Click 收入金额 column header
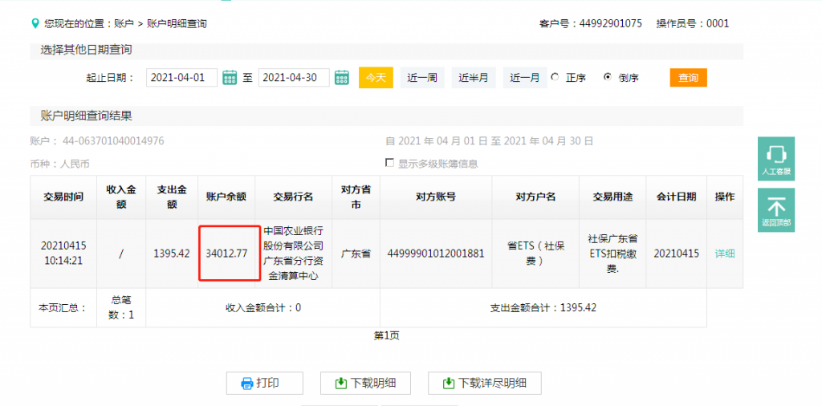Image resolution: width=822 pixels, height=406 pixels. coord(121,197)
